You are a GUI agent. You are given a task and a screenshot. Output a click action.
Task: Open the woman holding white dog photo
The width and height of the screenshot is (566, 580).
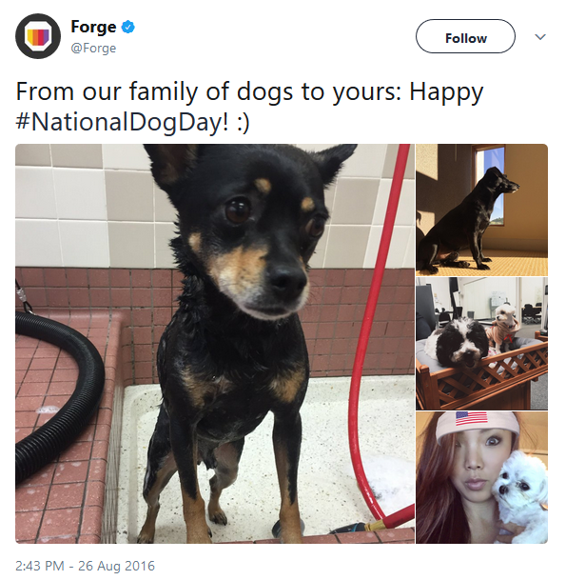[481, 477]
